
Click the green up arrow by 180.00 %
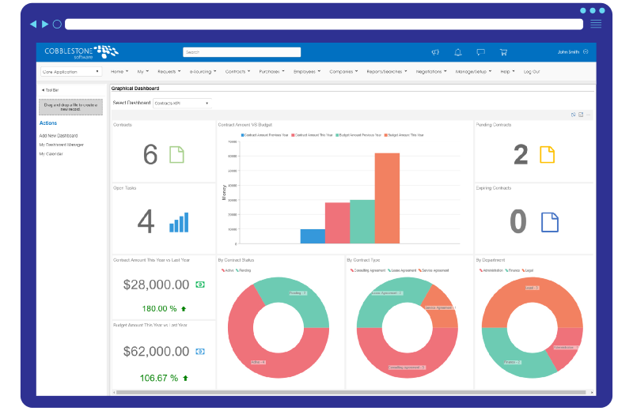(184, 309)
